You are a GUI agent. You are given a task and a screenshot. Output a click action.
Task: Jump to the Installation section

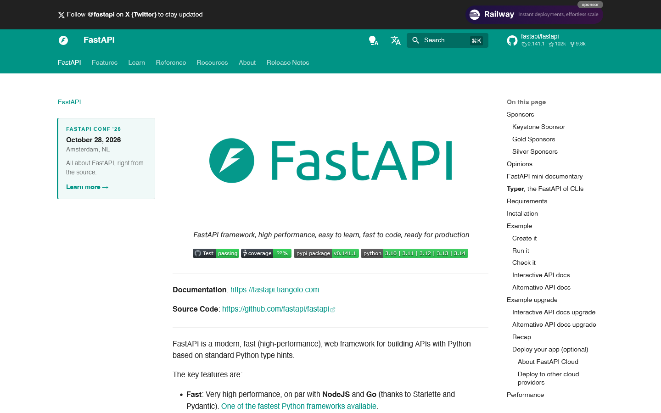pyautogui.click(x=522, y=213)
